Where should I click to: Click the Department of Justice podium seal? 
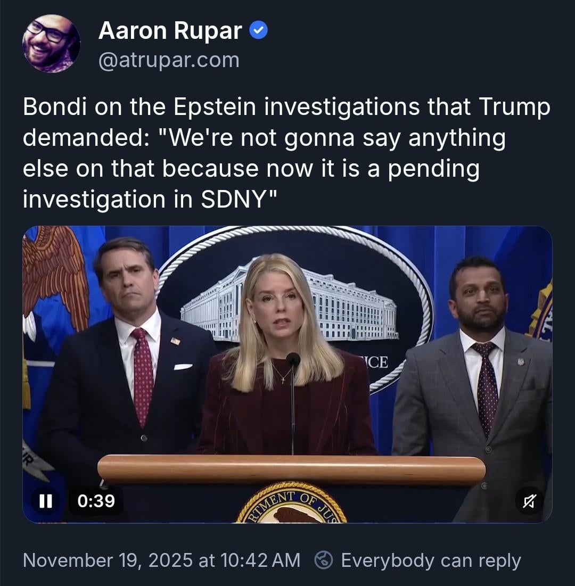click(291, 506)
